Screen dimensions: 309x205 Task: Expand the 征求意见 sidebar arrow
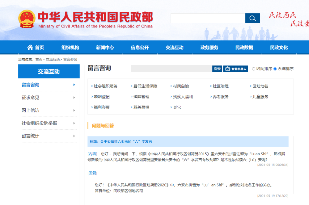(x=74, y=98)
